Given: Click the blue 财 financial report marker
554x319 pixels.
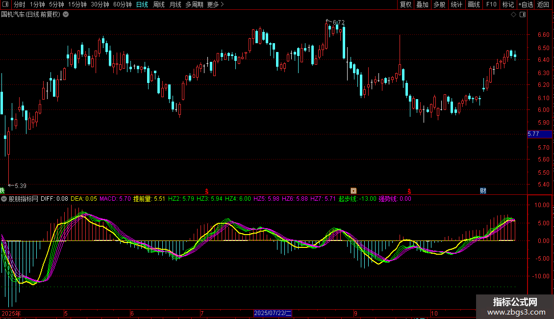Looking at the screenshot, I should point(482,190).
